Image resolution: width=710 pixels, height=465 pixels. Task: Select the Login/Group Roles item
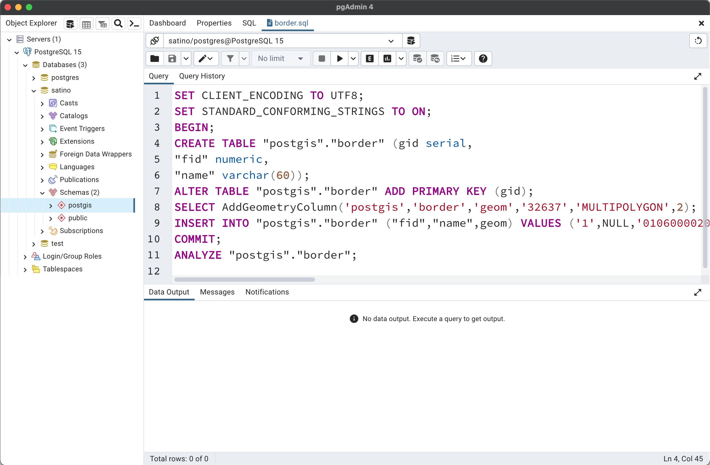(x=72, y=256)
